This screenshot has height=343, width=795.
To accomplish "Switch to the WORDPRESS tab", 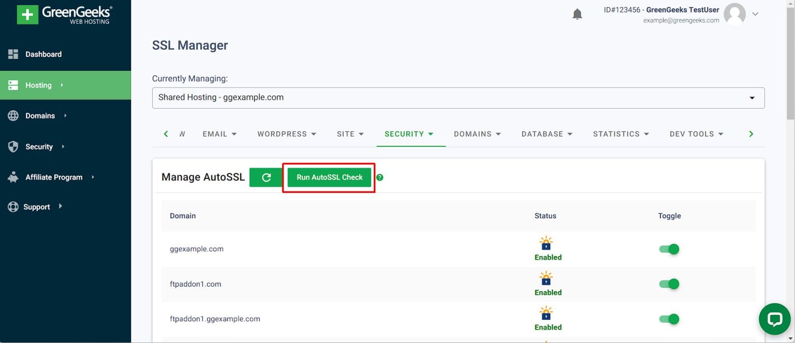I will tap(287, 133).
